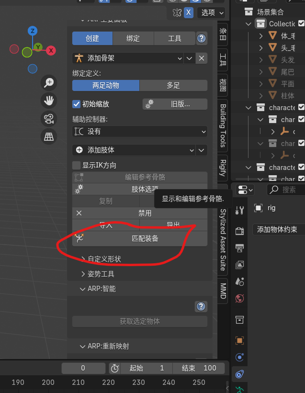
Task: Click the 匹配装备 match to rig button
Action: point(140,238)
